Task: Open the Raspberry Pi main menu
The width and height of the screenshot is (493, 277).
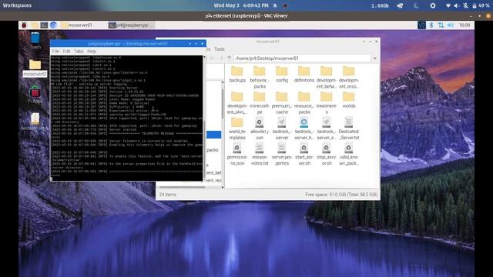Action: tap(24, 25)
